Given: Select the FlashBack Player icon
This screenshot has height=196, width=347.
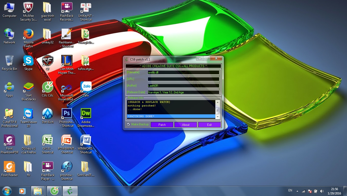Looking at the screenshot, I should 47,171.
